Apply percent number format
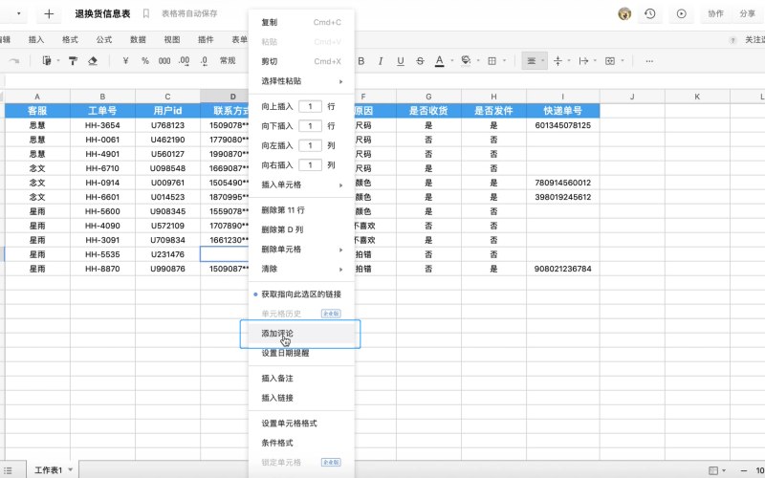This screenshot has height=478, width=765. coord(145,61)
